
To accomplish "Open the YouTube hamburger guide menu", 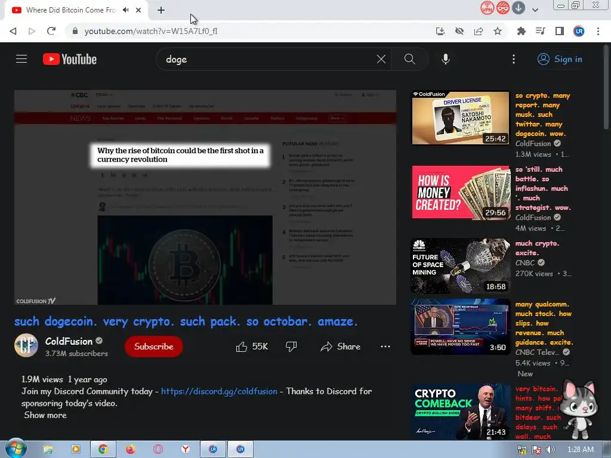I will (x=21, y=59).
